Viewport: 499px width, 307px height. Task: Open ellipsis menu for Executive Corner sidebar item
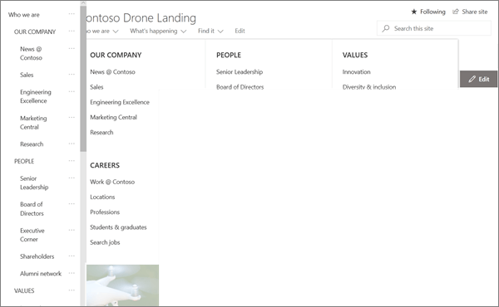pos(72,230)
